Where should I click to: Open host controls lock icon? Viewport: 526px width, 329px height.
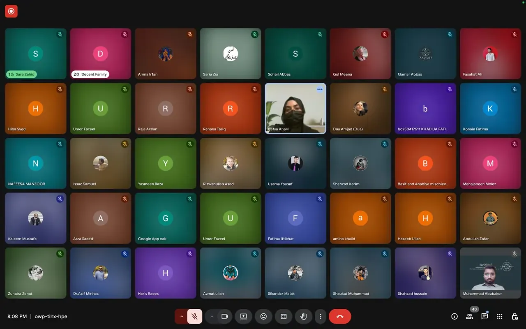pyautogui.click(x=514, y=316)
